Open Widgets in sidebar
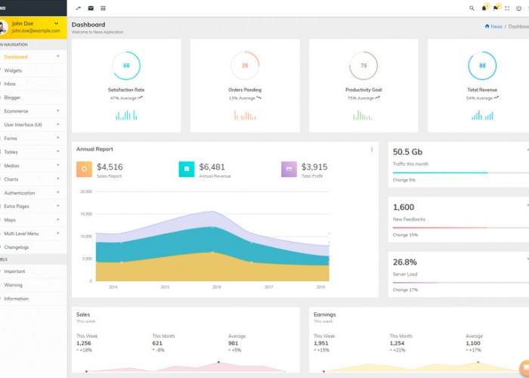529x378 pixels. click(13, 70)
